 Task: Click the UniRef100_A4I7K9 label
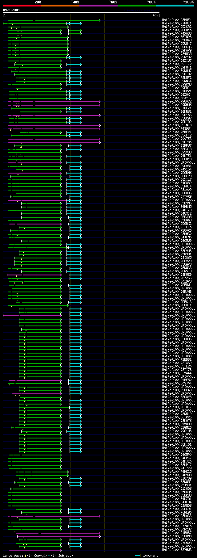pos(177,468)
